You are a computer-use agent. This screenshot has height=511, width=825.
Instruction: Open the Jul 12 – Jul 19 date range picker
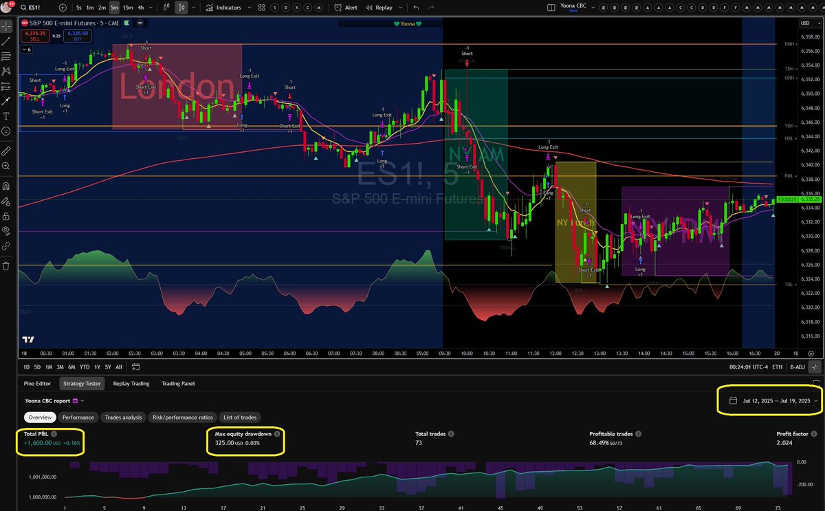click(x=774, y=400)
